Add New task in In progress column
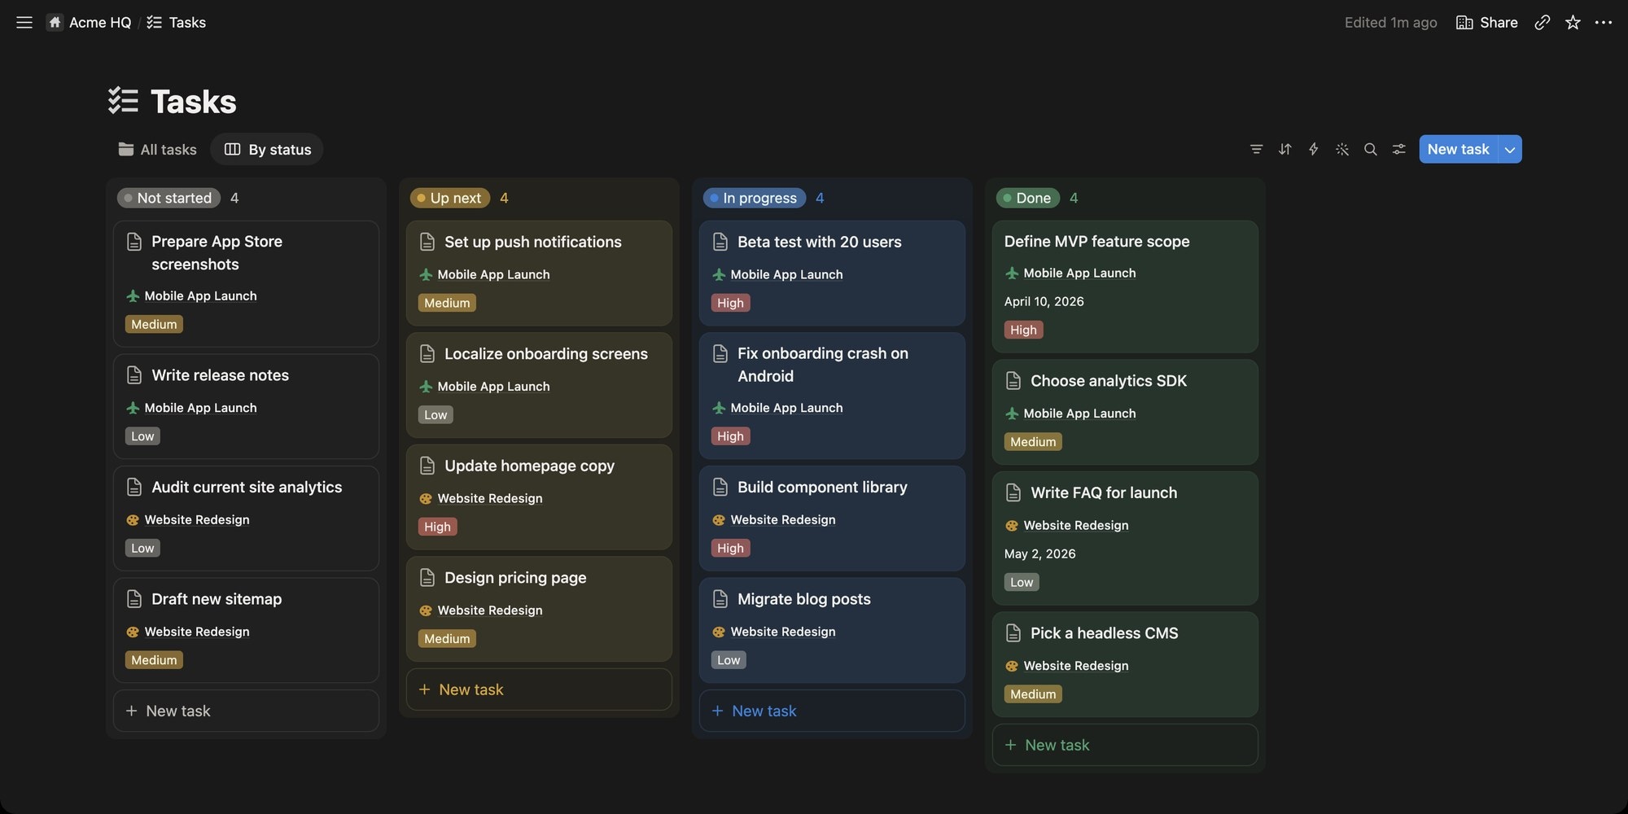Screen dimensions: 1628x814 click(x=832, y=711)
